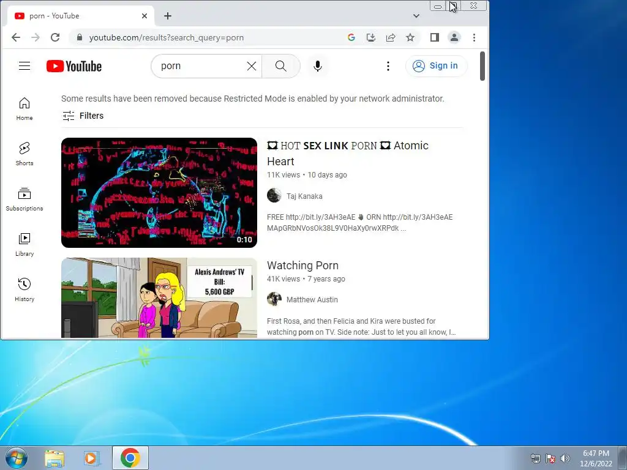Open Action Center flag tray icon
The image size is (627, 470).
(550, 458)
